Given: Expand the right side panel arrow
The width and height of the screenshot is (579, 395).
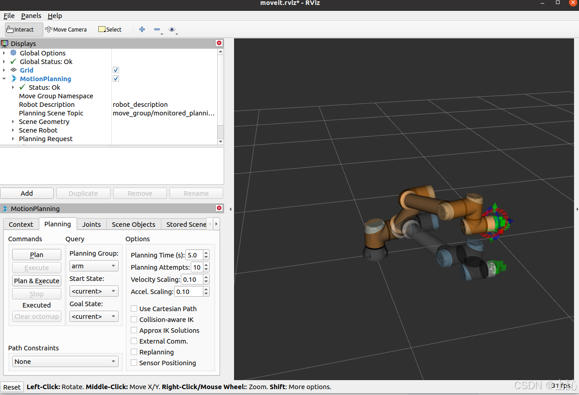Looking at the screenshot, I should click(577, 209).
